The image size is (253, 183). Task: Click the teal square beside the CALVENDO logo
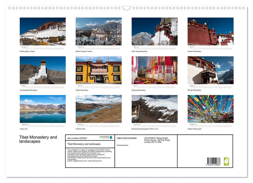(x=111, y=137)
